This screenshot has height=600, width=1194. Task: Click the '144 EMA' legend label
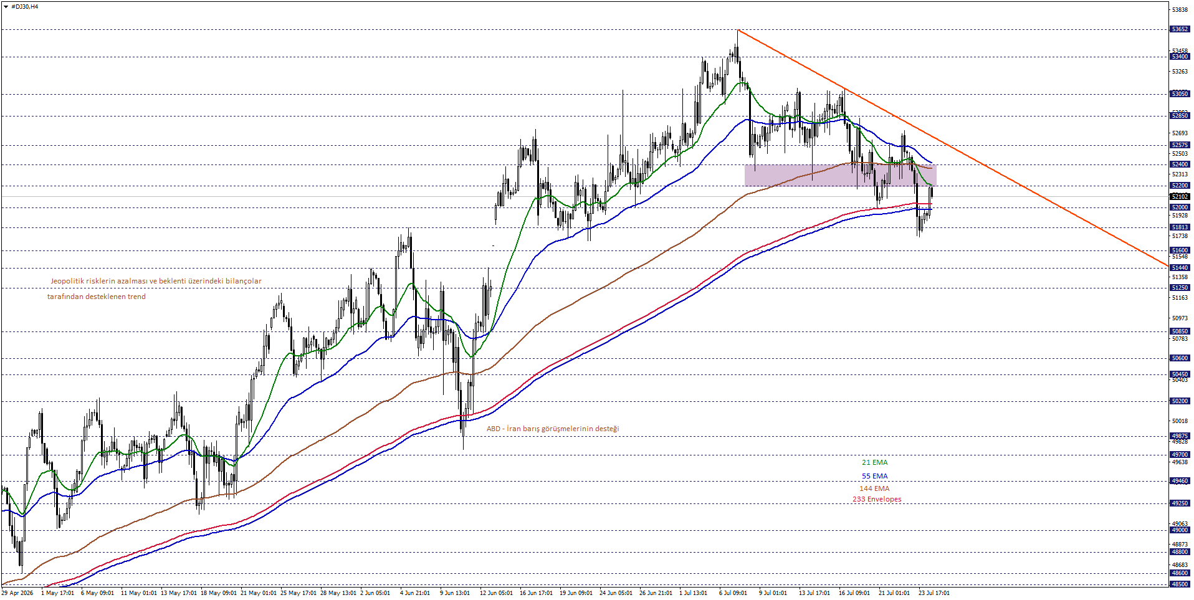[874, 488]
